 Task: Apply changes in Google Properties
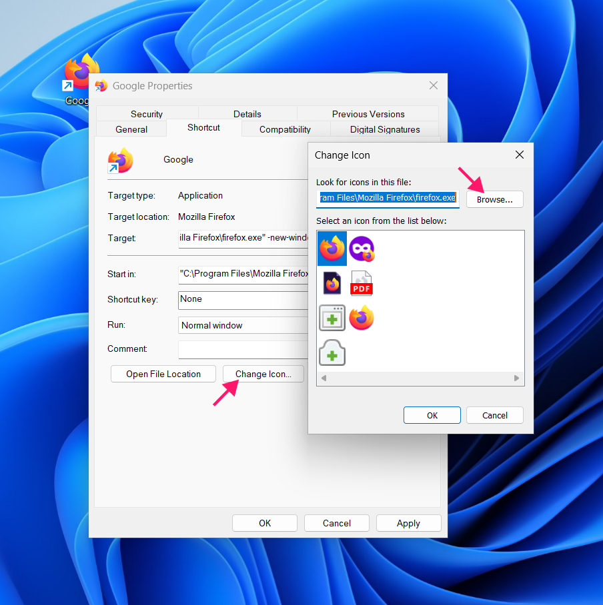click(x=408, y=523)
